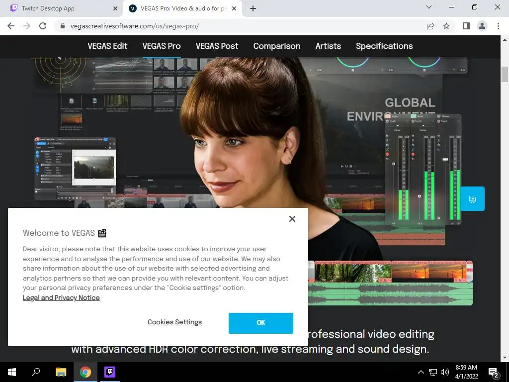Screen dimensions: 509x382
Task: Share this page icon in address bar
Action: pyautogui.click(x=430, y=26)
